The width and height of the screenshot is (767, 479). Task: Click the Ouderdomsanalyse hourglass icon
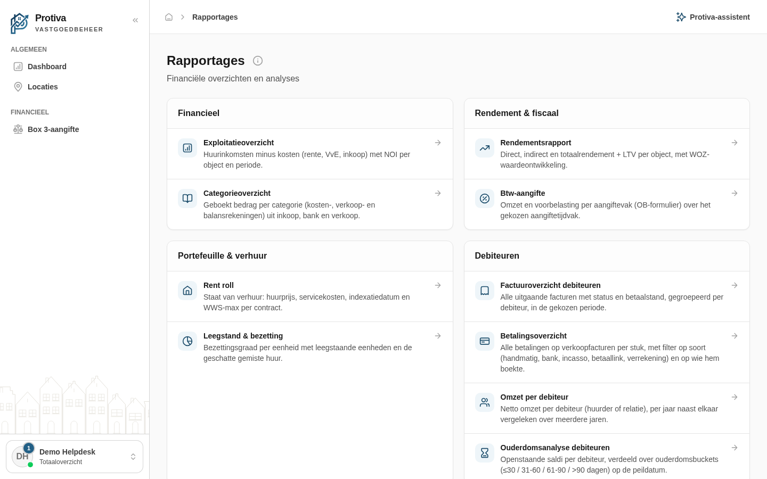(x=485, y=453)
